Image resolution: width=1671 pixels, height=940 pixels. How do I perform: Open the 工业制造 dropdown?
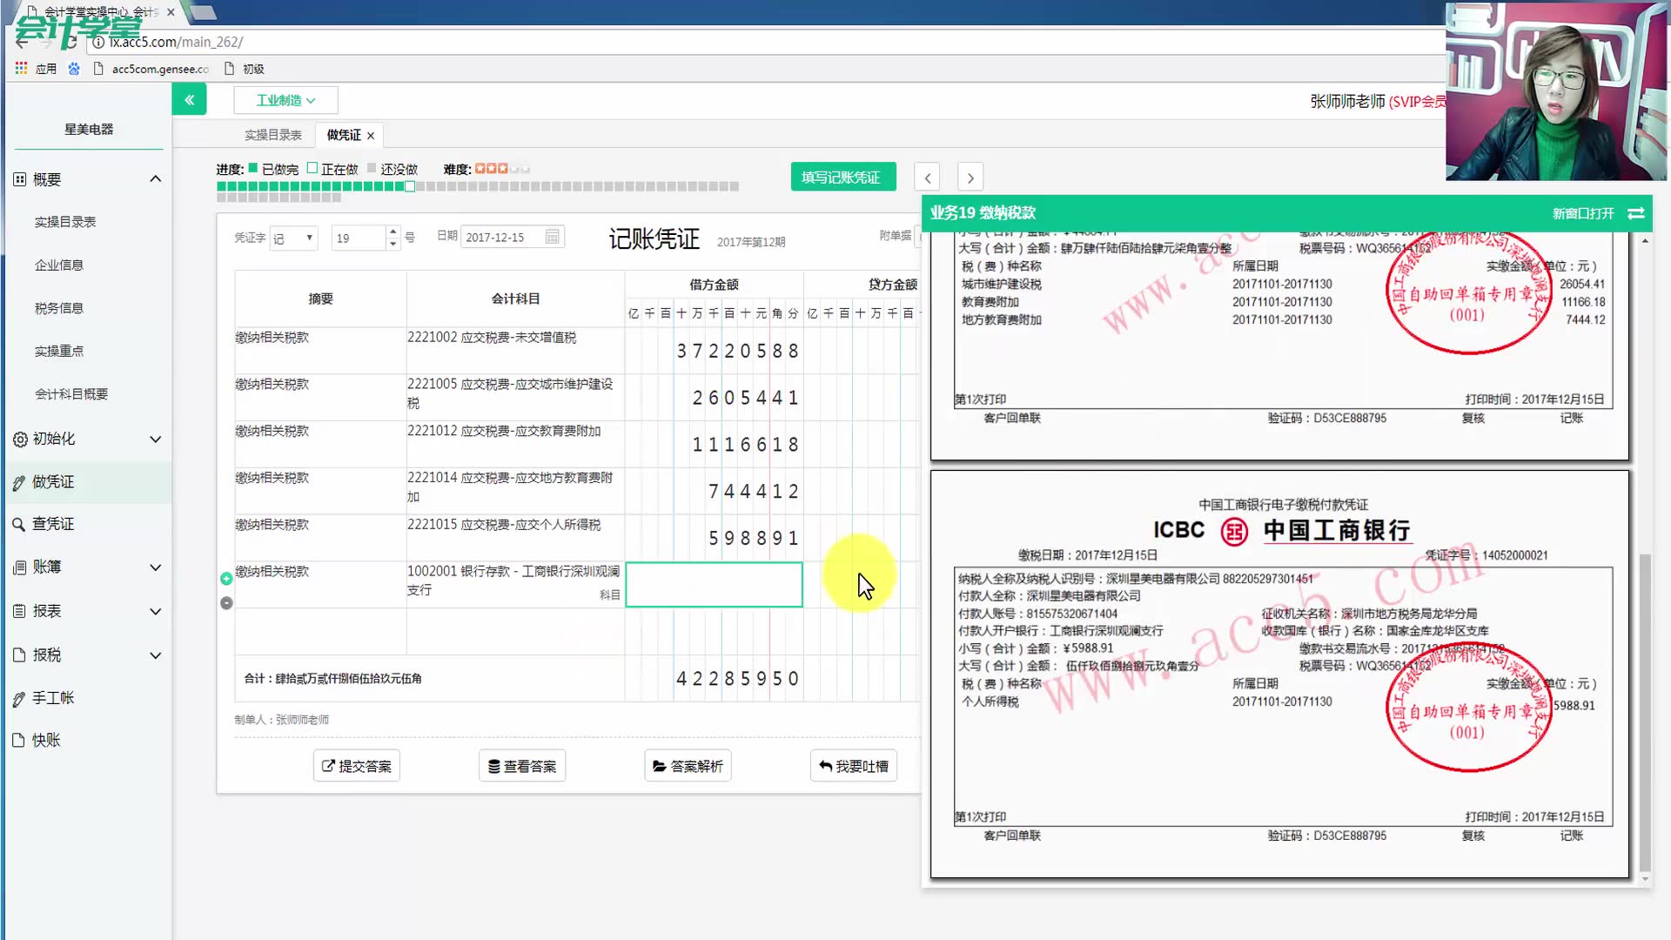(285, 99)
